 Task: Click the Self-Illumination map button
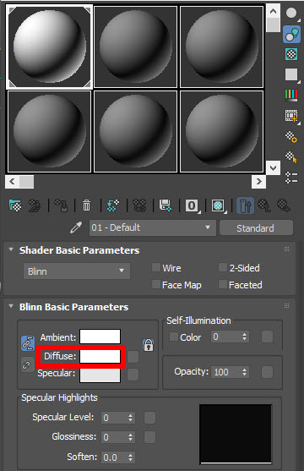267,337
